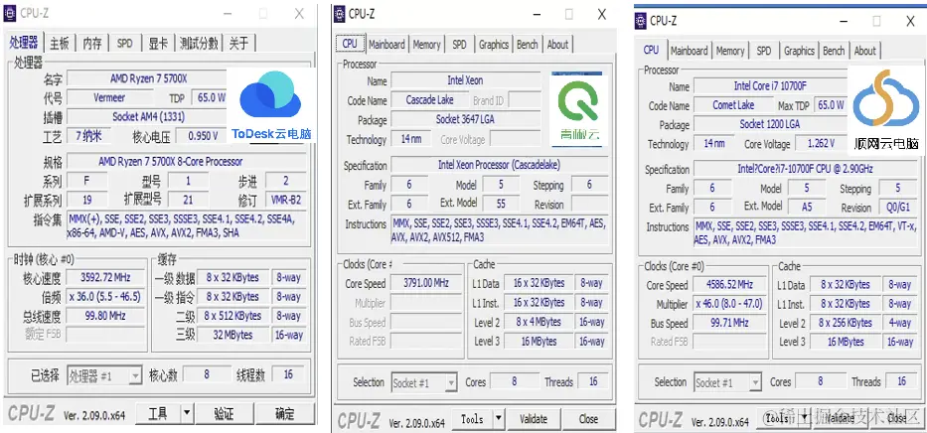Open Graphics tab in right window
Image resolution: width=927 pixels, height=433 pixels.
pyautogui.click(x=799, y=51)
